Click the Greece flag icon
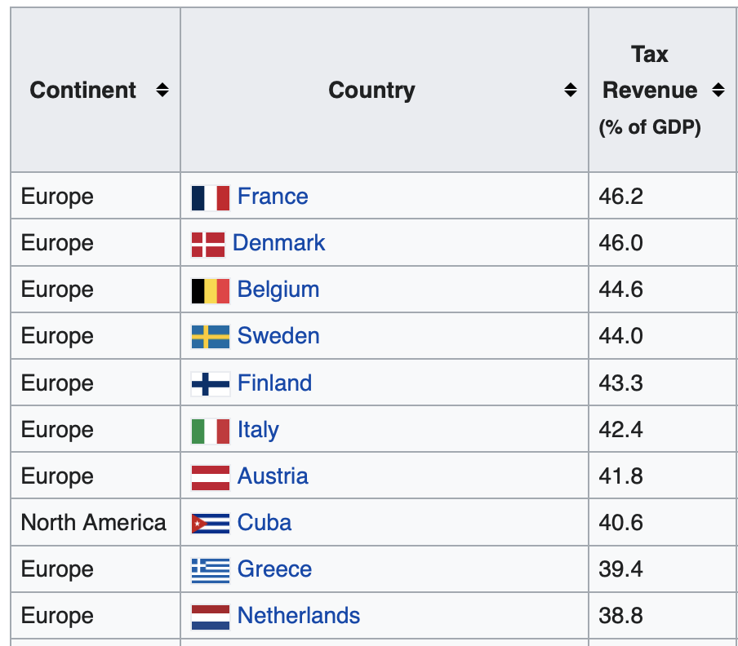Image resolution: width=738 pixels, height=646 pixels. click(x=211, y=569)
